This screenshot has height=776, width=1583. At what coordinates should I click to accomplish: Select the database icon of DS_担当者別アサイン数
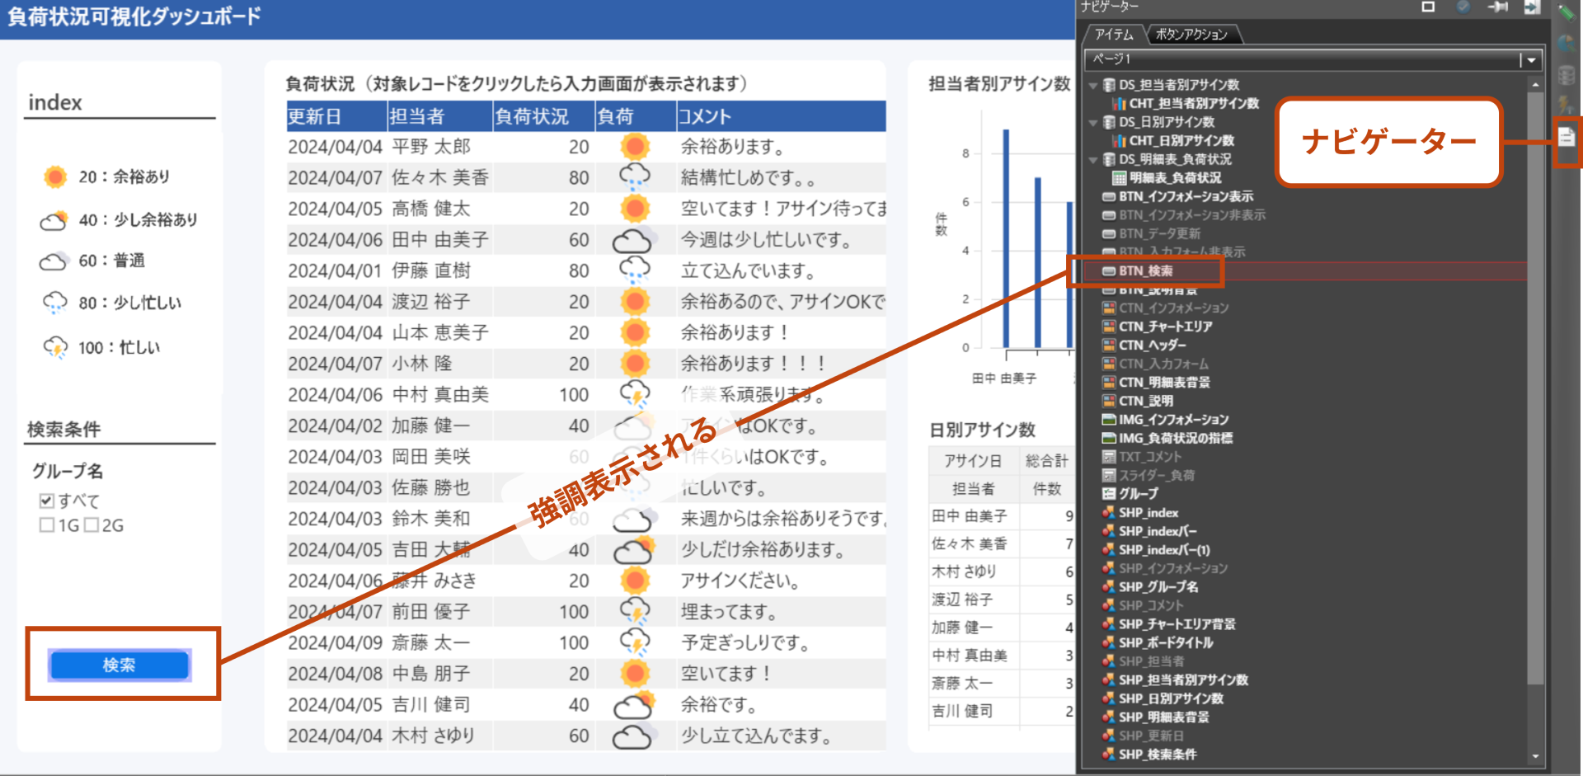1110,85
